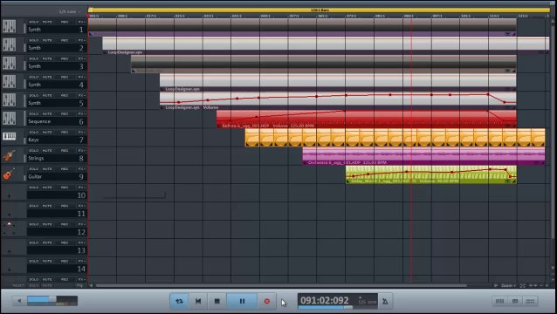Arm recording on Synth track 3
This screenshot has height=314, width=557.
(x=65, y=59)
